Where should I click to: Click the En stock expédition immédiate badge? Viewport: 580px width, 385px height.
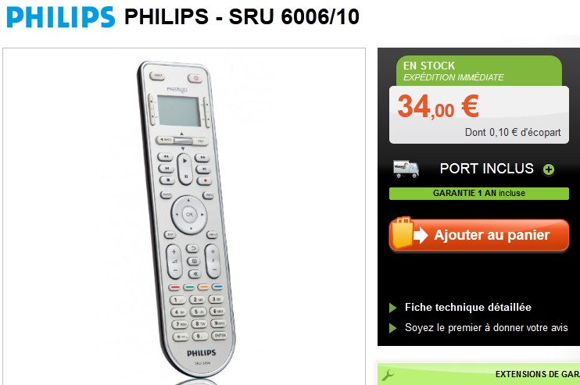[479, 71]
